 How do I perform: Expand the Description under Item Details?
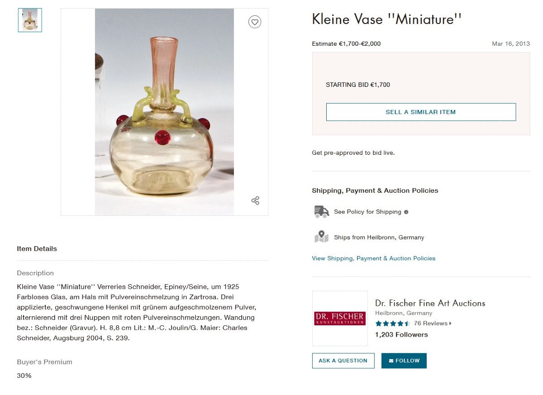tap(35, 273)
